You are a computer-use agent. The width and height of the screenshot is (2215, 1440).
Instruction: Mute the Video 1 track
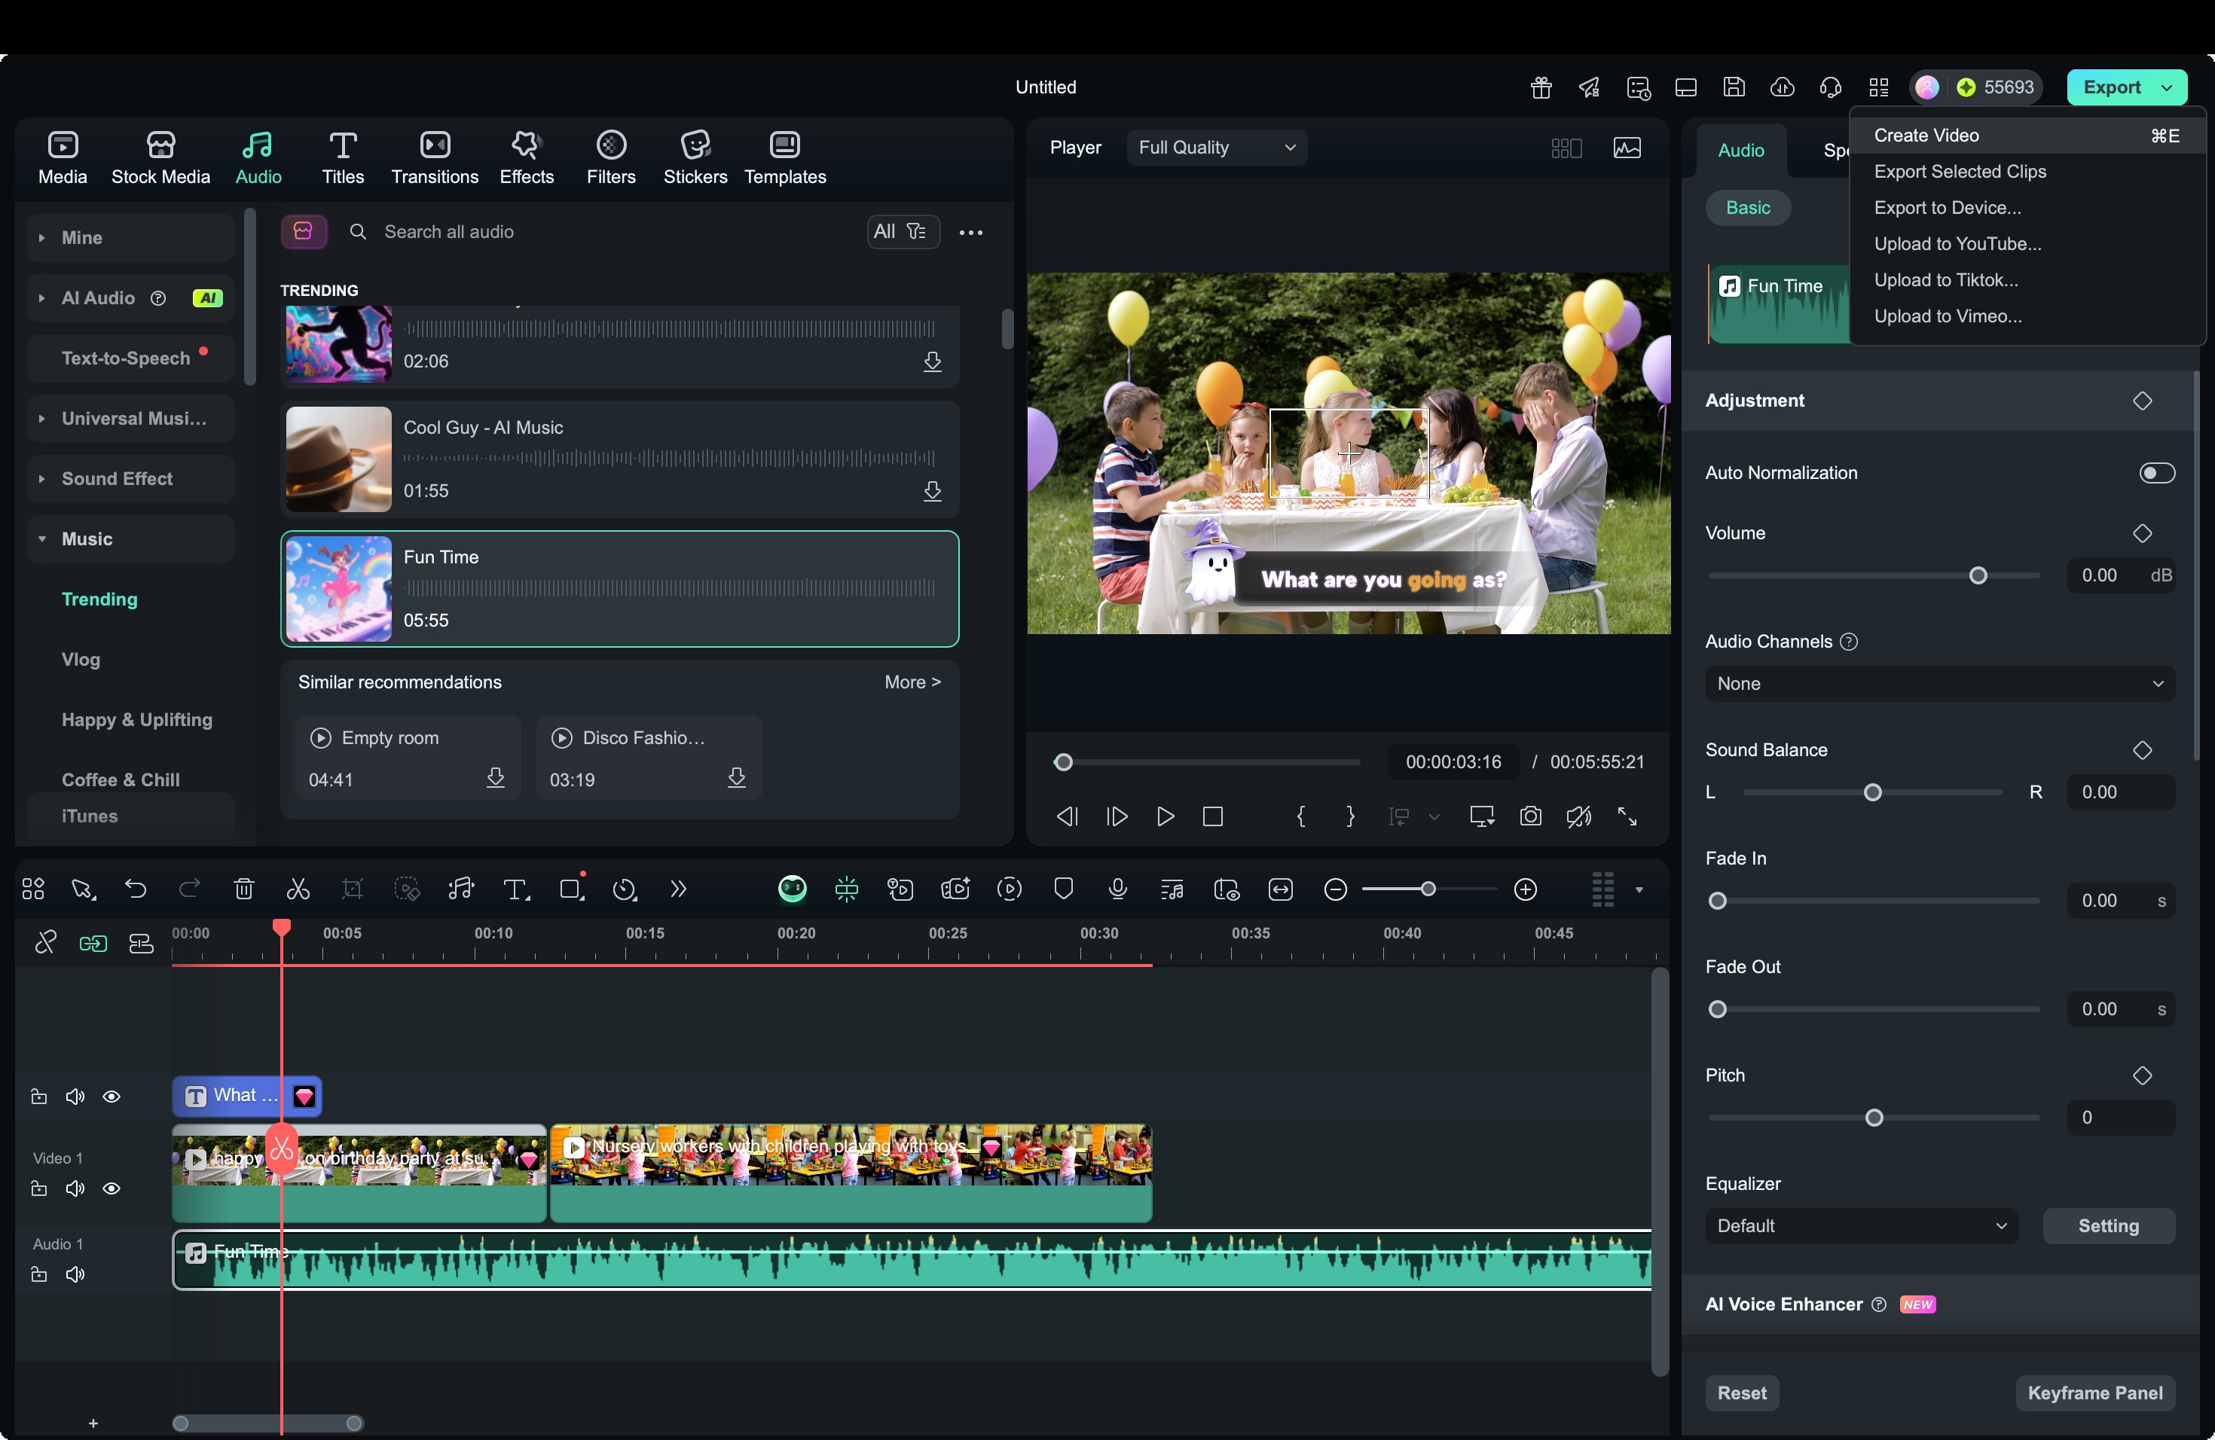point(75,1189)
